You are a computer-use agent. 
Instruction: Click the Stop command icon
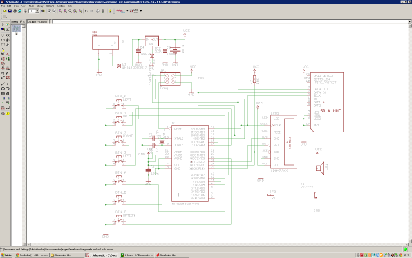click(97, 11)
